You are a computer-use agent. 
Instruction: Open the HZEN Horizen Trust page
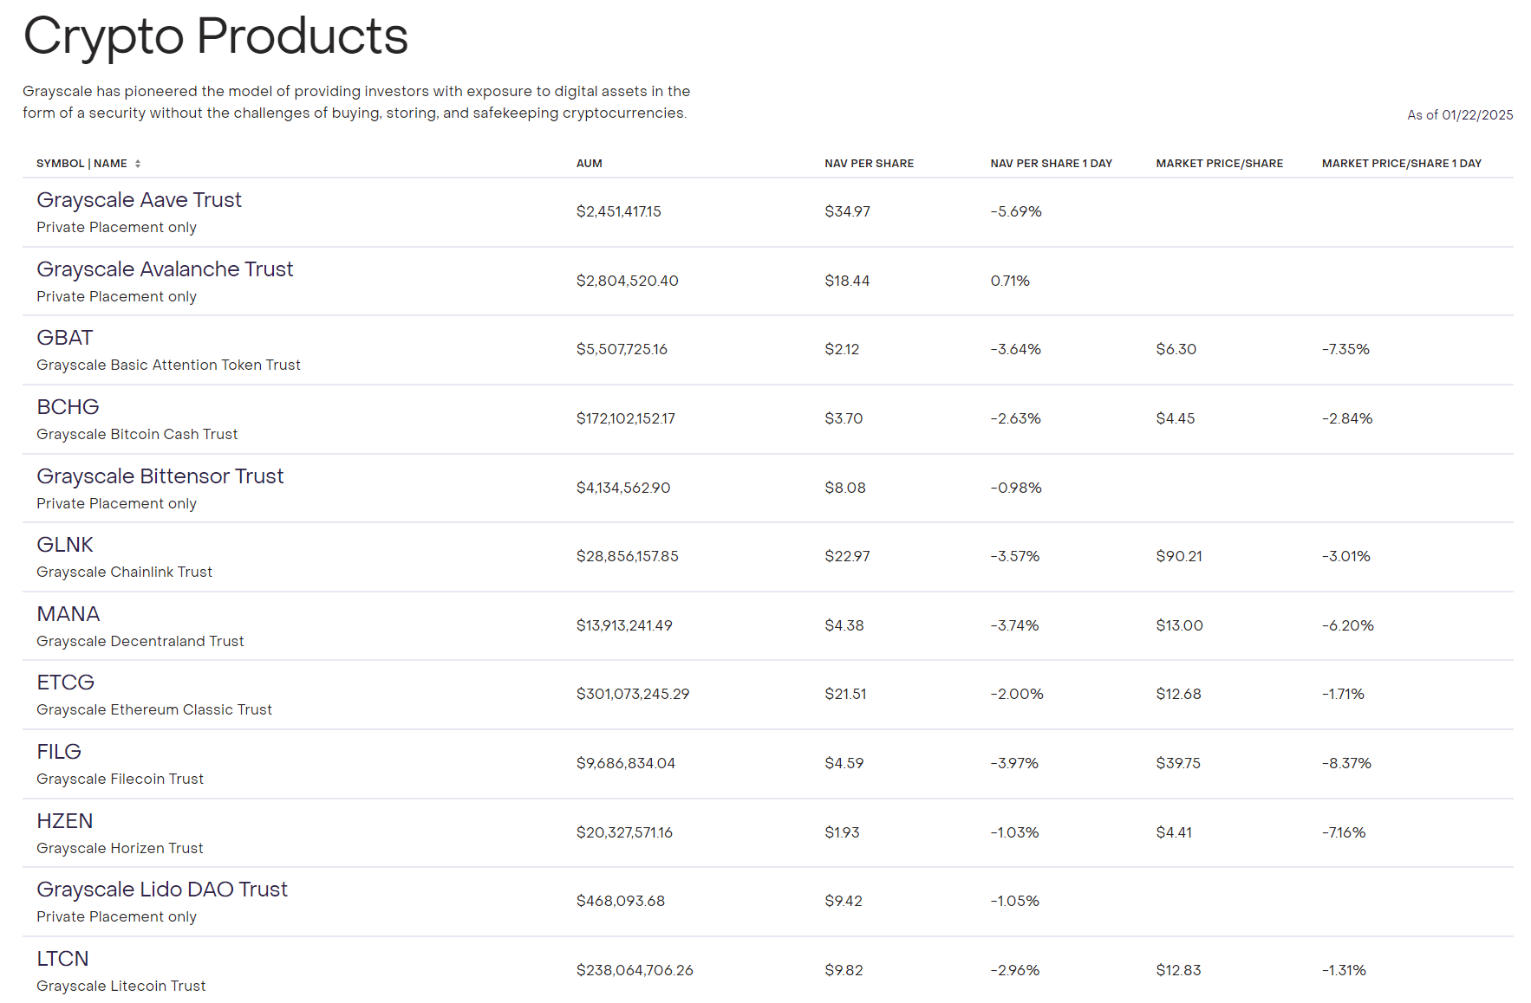(x=65, y=821)
